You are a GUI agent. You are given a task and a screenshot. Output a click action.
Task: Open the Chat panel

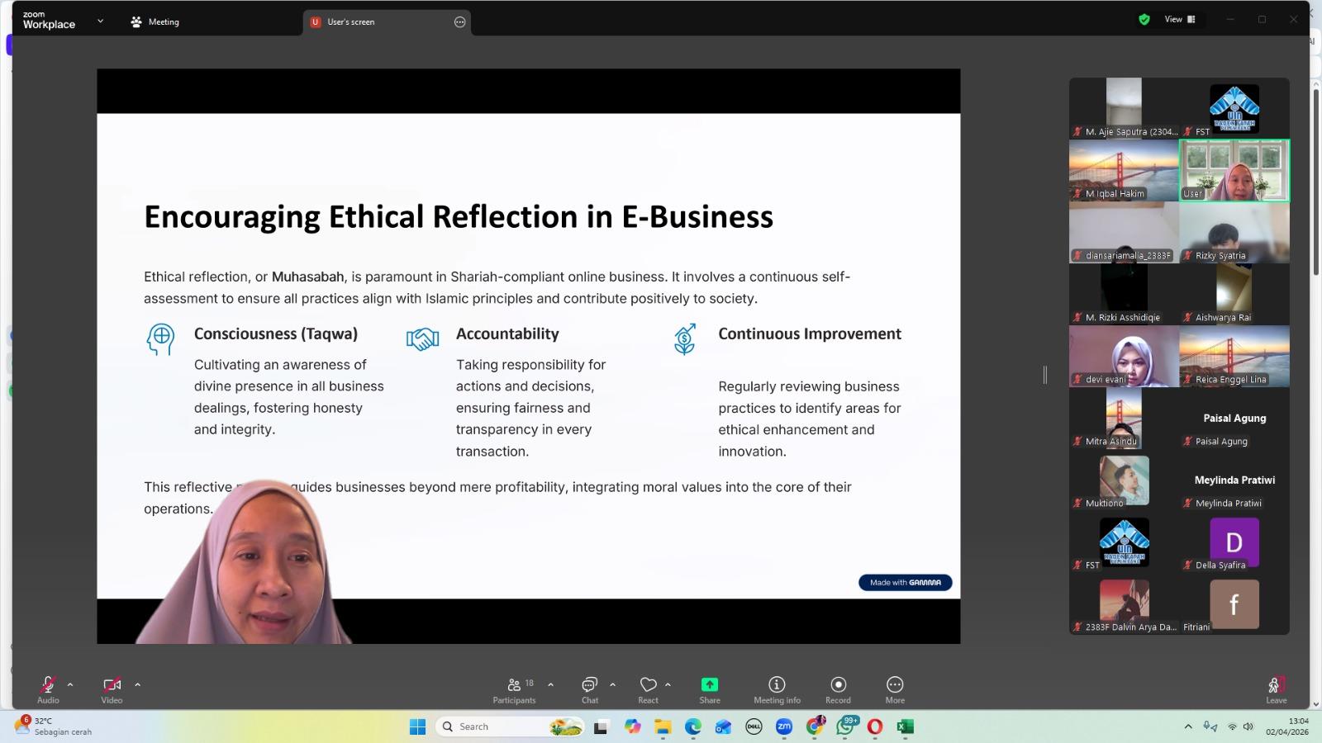pyautogui.click(x=589, y=689)
